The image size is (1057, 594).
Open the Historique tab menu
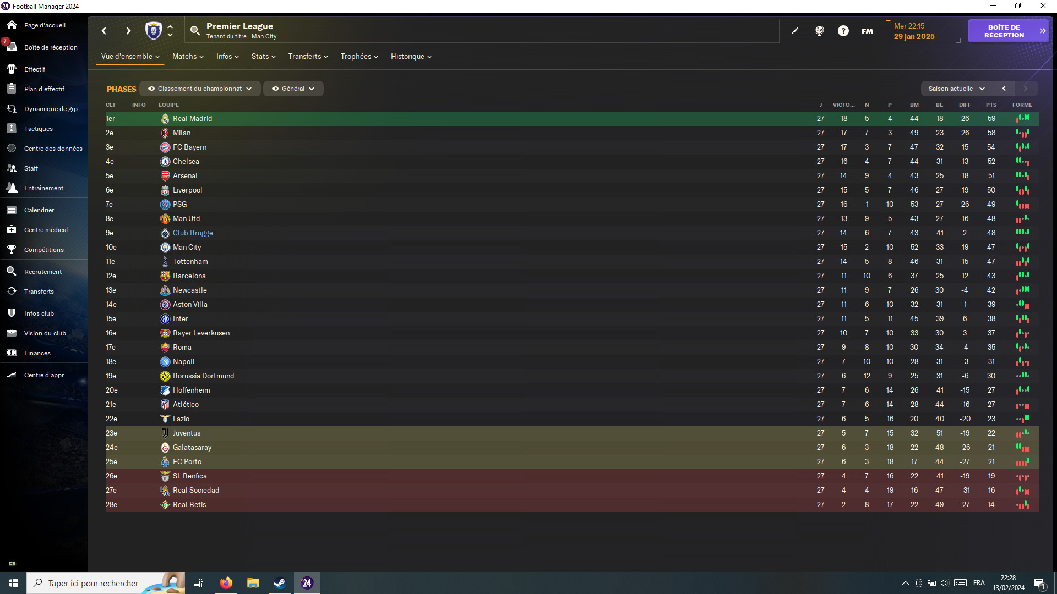pos(411,57)
